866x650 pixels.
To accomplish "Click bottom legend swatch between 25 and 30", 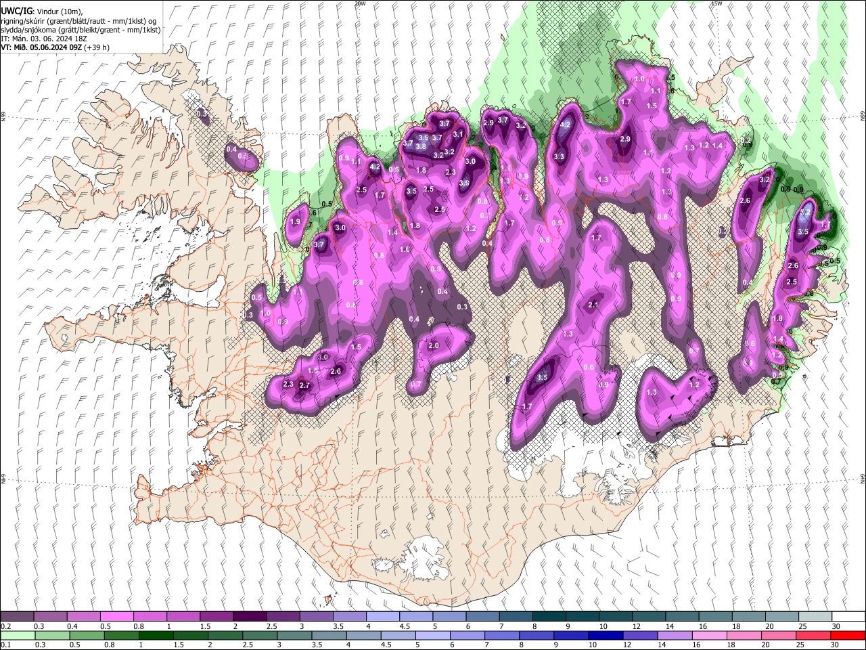I will 814,635.
